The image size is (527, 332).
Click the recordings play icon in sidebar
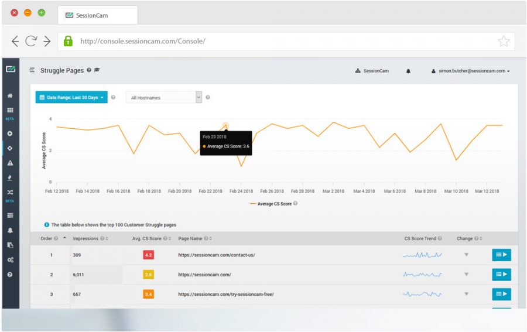click(x=10, y=134)
